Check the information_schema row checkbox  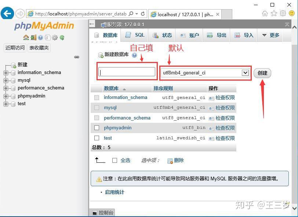coord(97,98)
